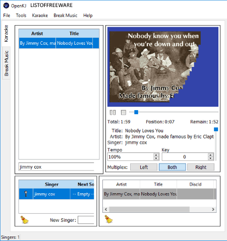Click the 'Singers: 1' status bar text
The width and height of the screenshot is (227, 241).
coord(10,237)
